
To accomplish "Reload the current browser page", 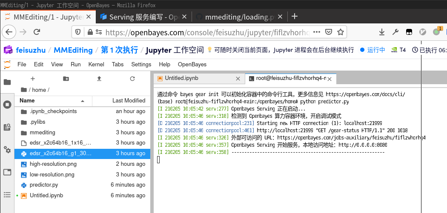I will (37, 32).
